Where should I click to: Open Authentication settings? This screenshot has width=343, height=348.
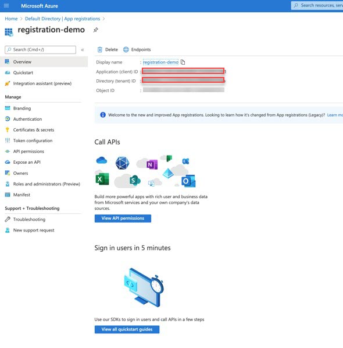coord(27,119)
